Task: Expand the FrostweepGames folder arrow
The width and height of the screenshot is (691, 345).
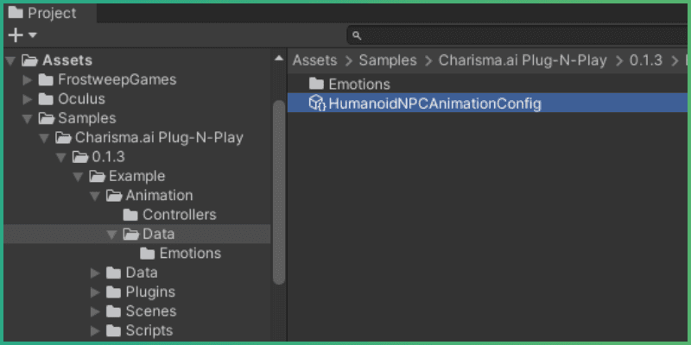Action: click(28, 80)
